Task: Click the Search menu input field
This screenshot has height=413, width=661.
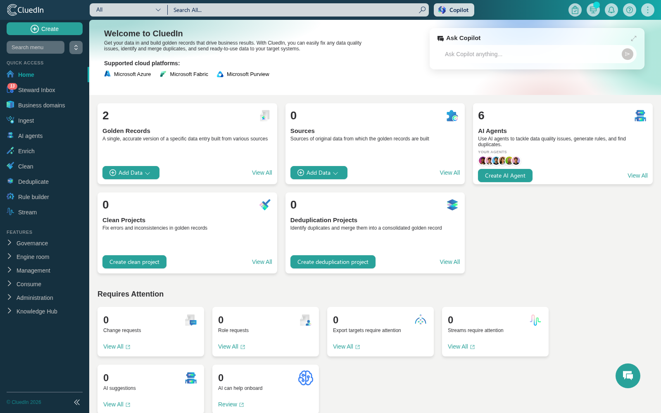Action: tap(36, 47)
